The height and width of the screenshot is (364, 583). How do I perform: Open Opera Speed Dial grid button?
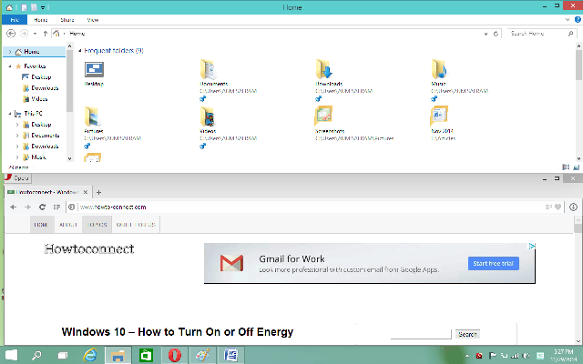(56, 207)
